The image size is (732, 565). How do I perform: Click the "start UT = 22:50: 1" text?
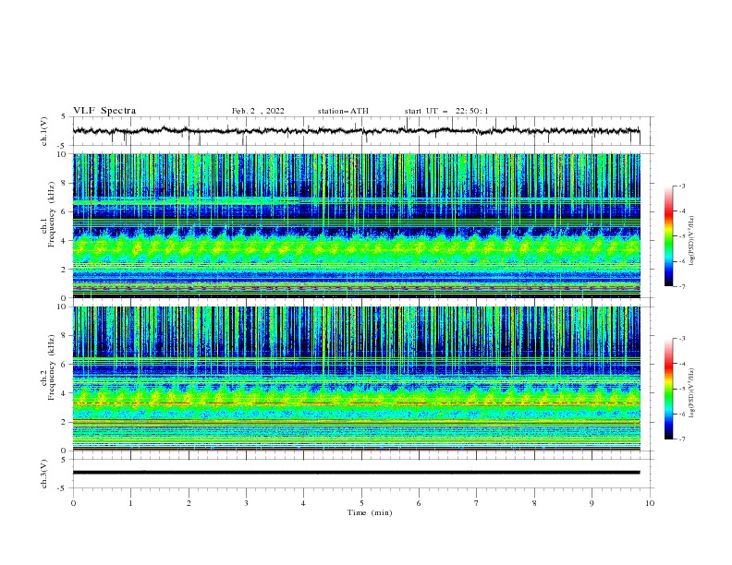(x=446, y=111)
